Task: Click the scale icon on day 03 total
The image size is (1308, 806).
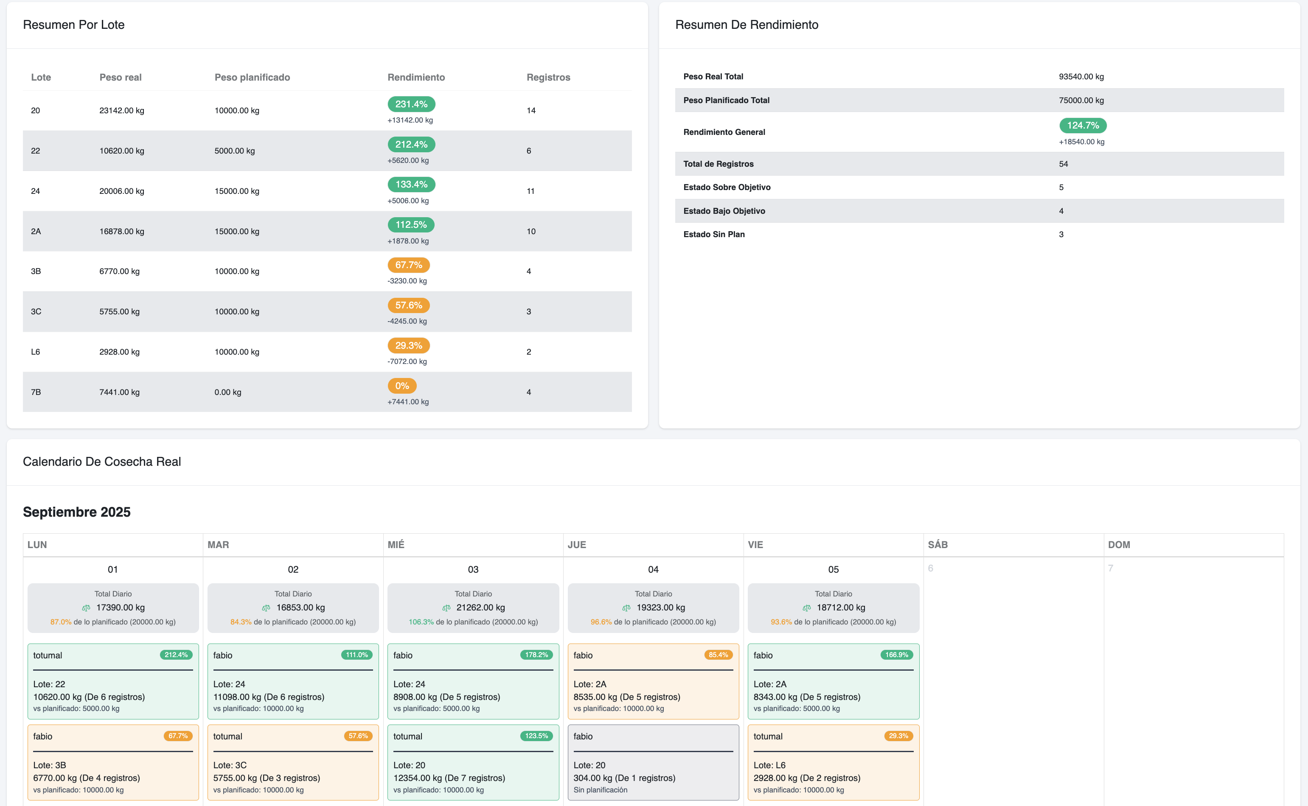Action: pos(446,608)
